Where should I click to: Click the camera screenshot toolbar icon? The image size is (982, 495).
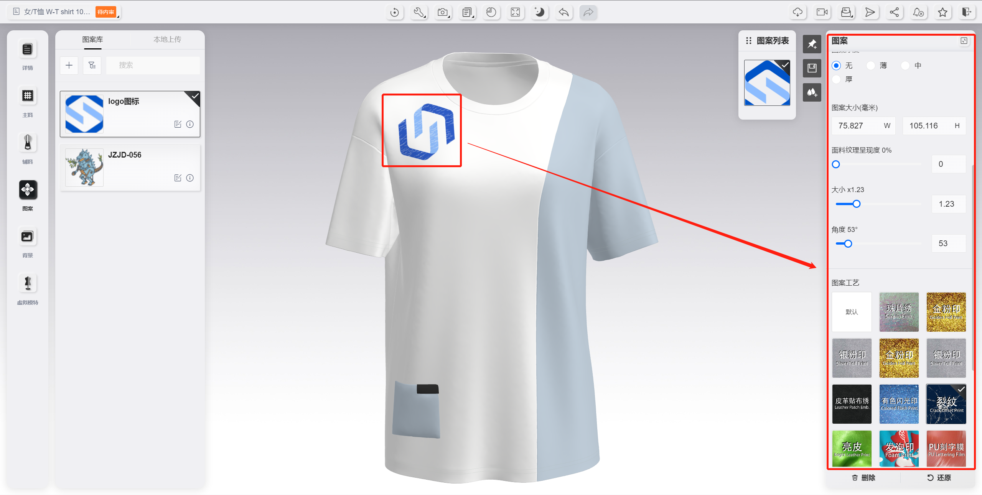(x=443, y=12)
